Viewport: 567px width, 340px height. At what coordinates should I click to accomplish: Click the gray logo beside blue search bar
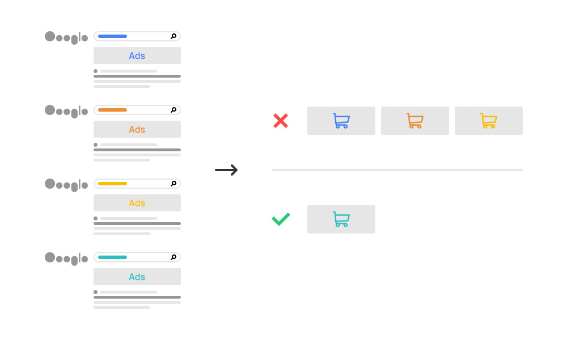(x=66, y=37)
